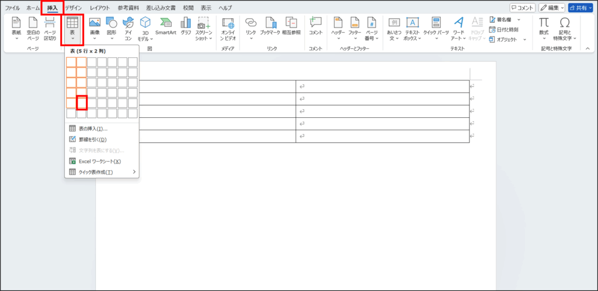The width and height of the screenshot is (598, 291).
Task: Choose 表の挿入 from table menu
Action: coord(102,129)
